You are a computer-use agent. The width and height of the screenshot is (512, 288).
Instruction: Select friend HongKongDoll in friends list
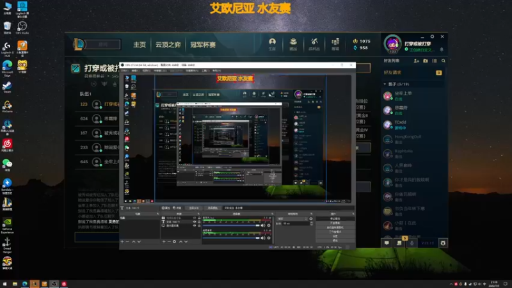coord(413,139)
